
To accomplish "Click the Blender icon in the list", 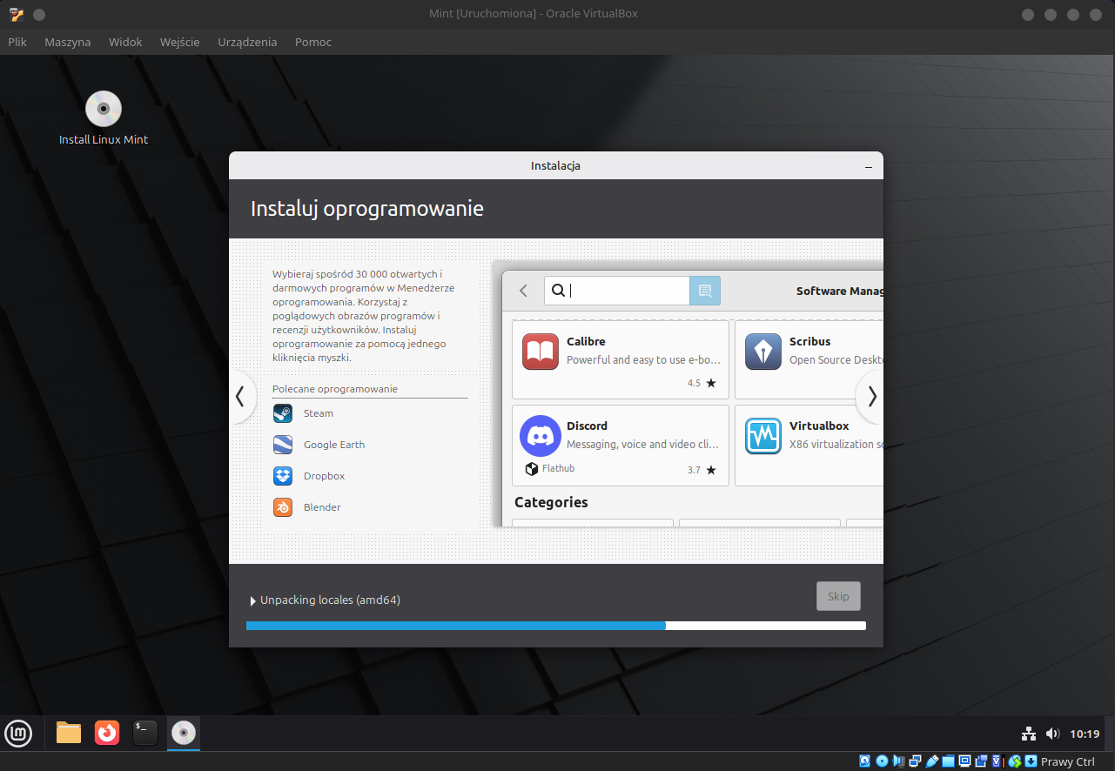I will click(283, 507).
